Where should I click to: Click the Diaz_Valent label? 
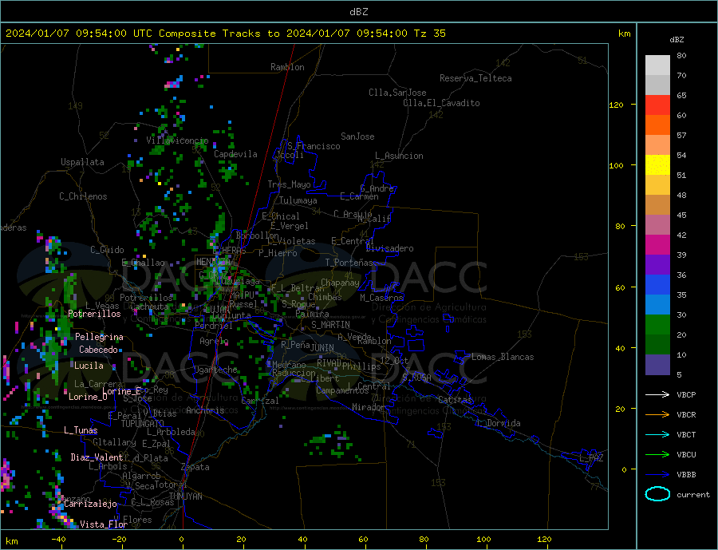[97, 457]
